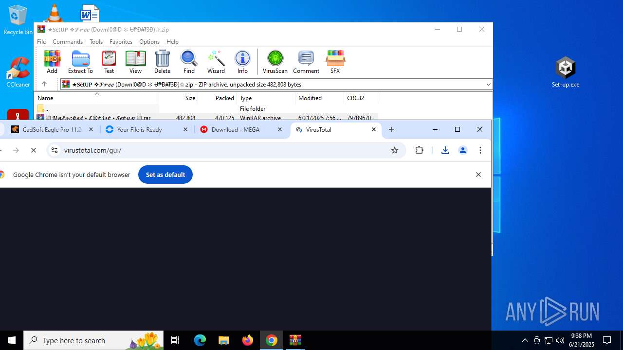Launch the Wizard tool

point(216,62)
